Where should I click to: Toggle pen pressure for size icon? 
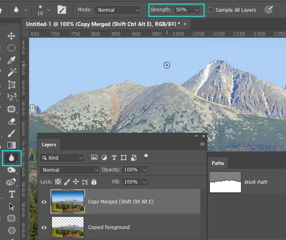pos(269,10)
